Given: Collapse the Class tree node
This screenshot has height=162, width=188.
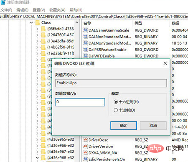Looking at the screenshot, I should (x=31, y=22).
